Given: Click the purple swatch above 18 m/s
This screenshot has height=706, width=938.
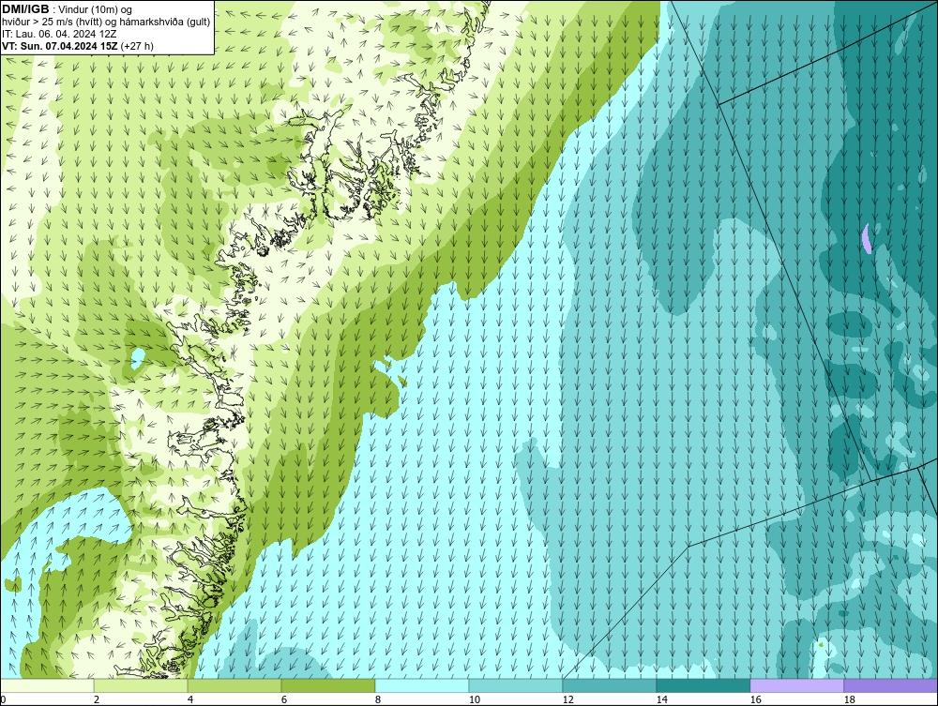Looking at the screenshot, I should point(890,685).
